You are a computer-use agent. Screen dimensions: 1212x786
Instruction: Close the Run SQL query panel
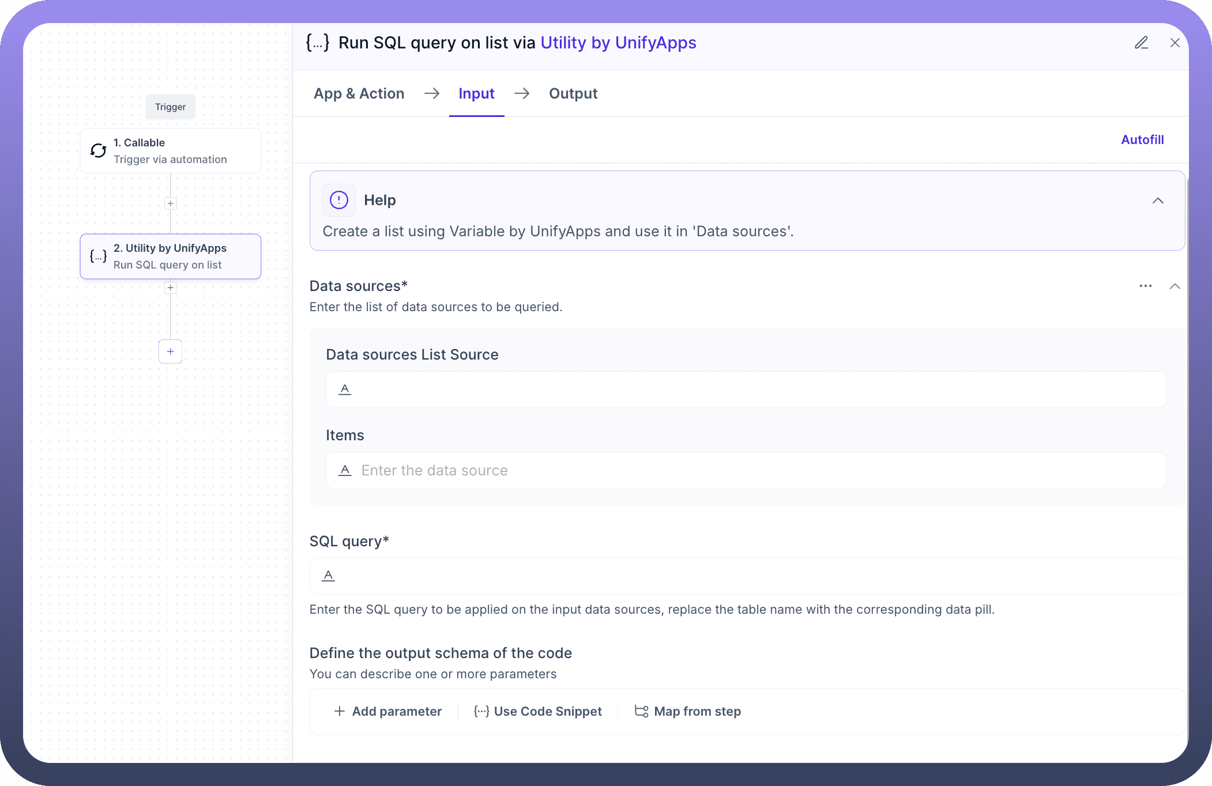click(1175, 43)
